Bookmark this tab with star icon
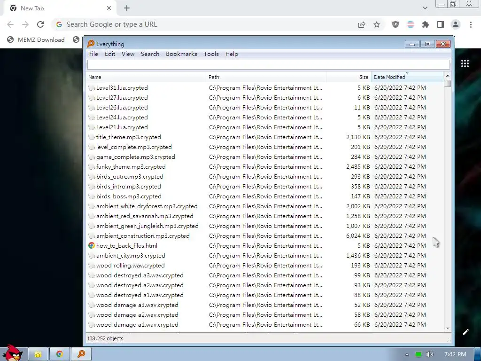 pyautogui.click(x=377, y=24)
